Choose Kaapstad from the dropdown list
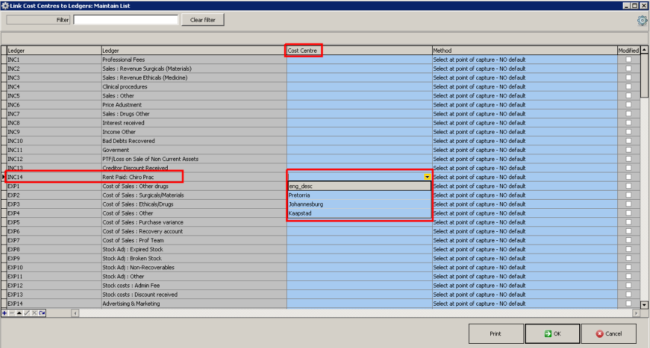Viewport: 650px width, 348px height. [359, 214]
